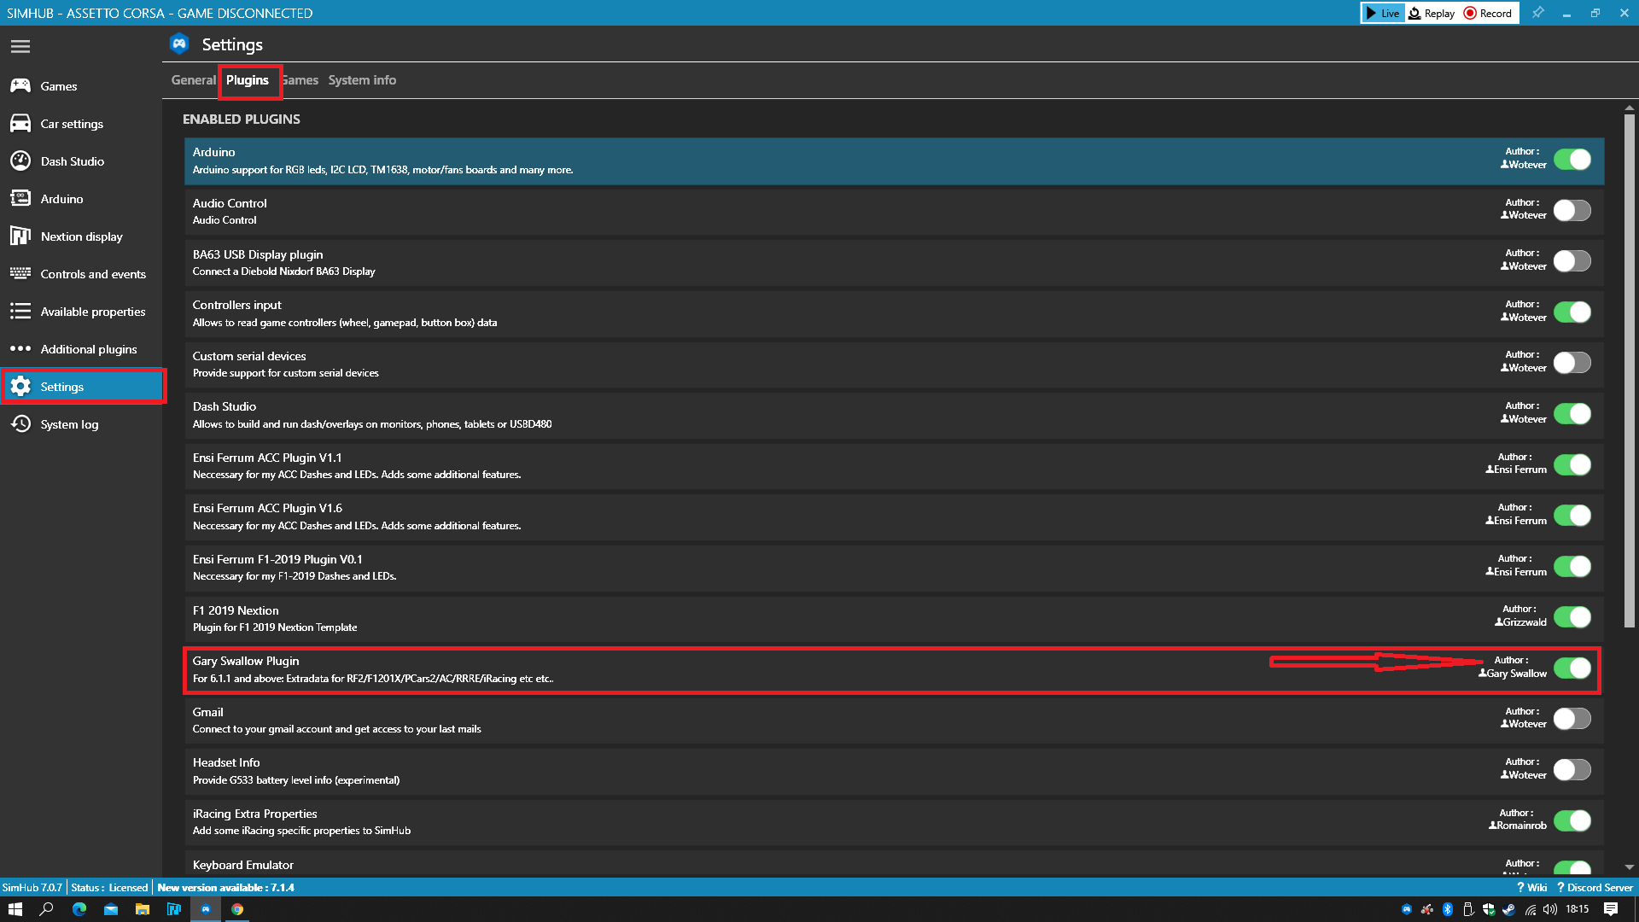This screenshot has width=1639, height=922.
Task: Switch to General settings tab
Action: point(192,80)
